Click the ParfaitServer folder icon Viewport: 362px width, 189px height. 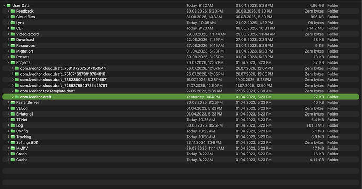coord(13,102)
